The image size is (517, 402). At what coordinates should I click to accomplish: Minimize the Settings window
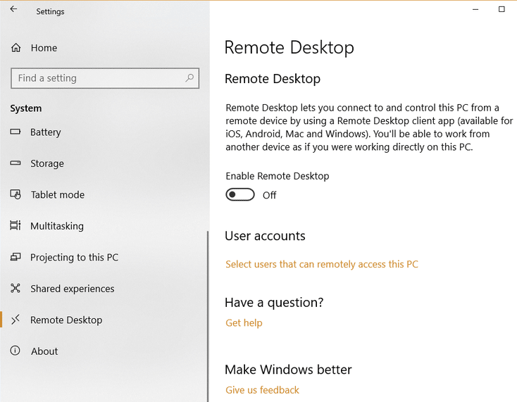click(x=475, y=10)
